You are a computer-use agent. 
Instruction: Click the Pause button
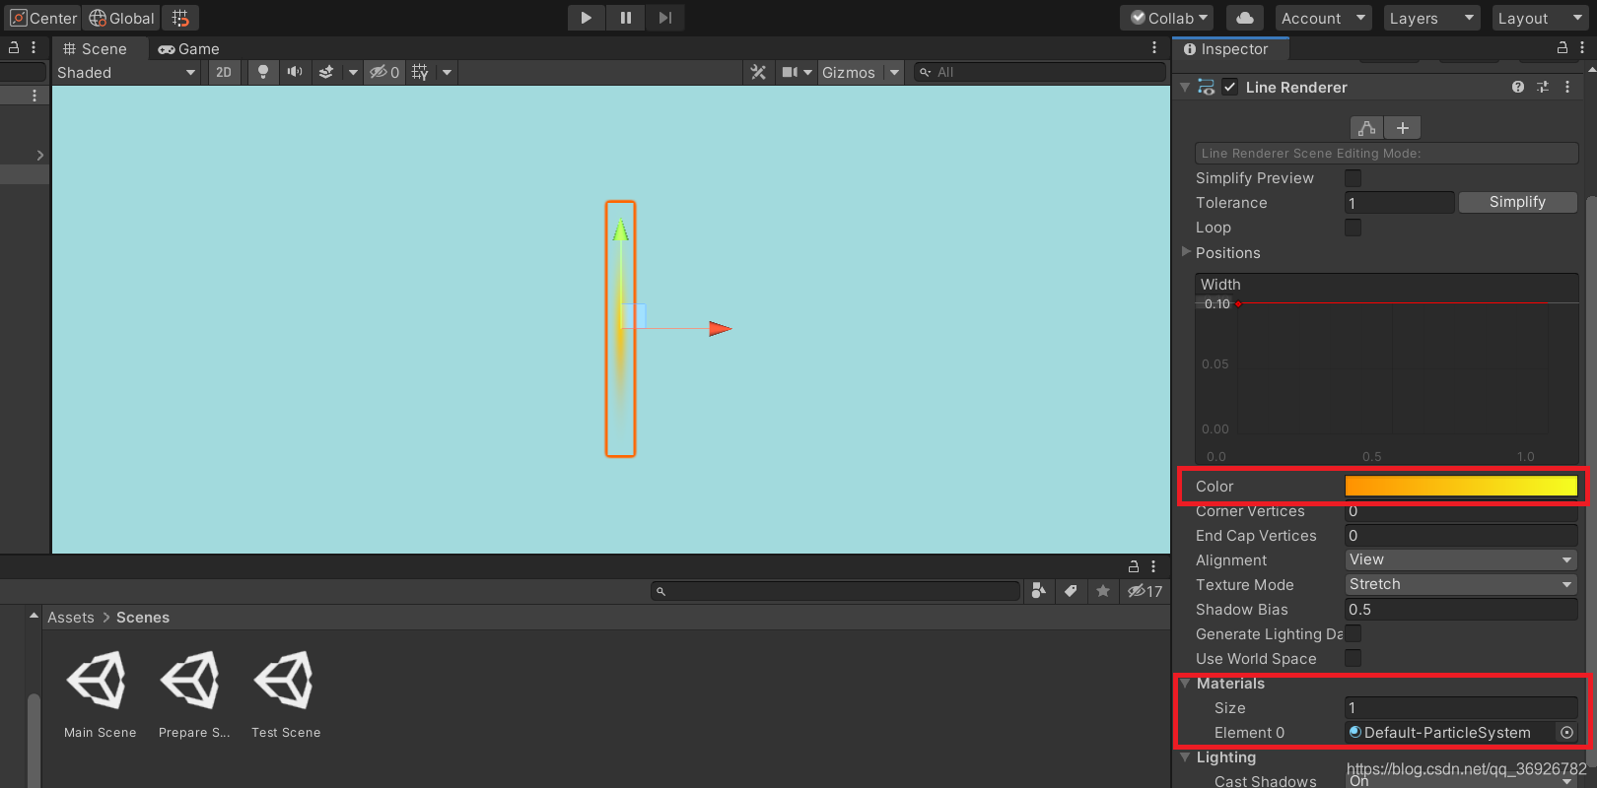[626, 18]
